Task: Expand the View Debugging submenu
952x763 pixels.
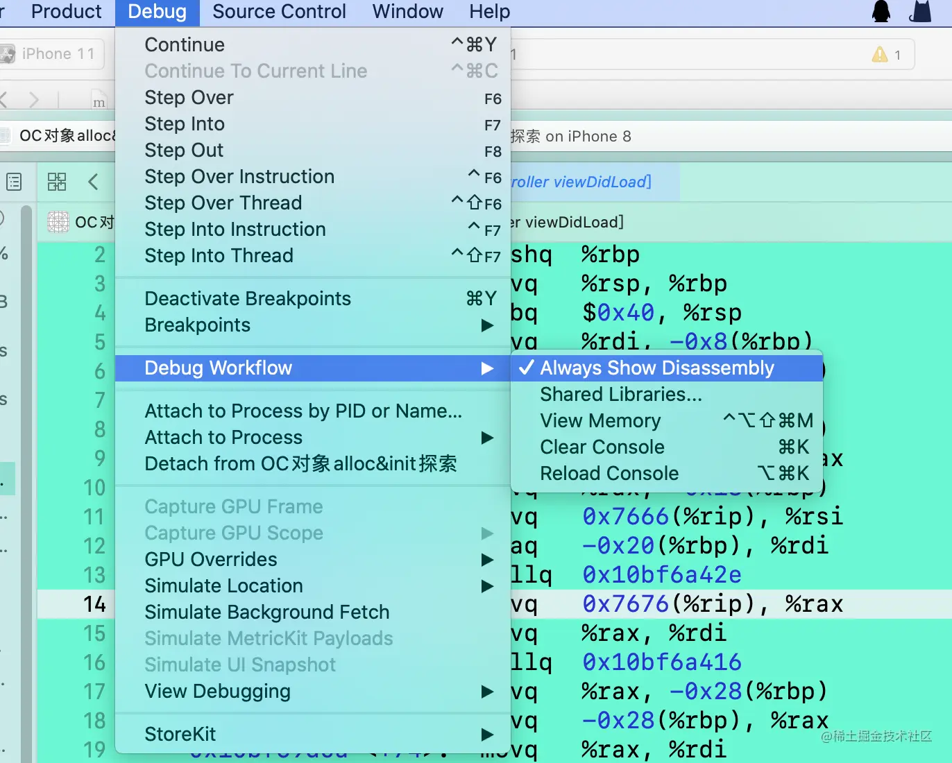Action: pos(487,692)
